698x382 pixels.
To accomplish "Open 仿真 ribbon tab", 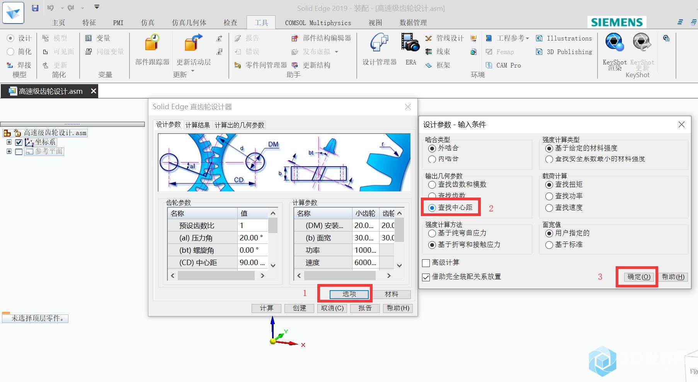I will point(148,23).
